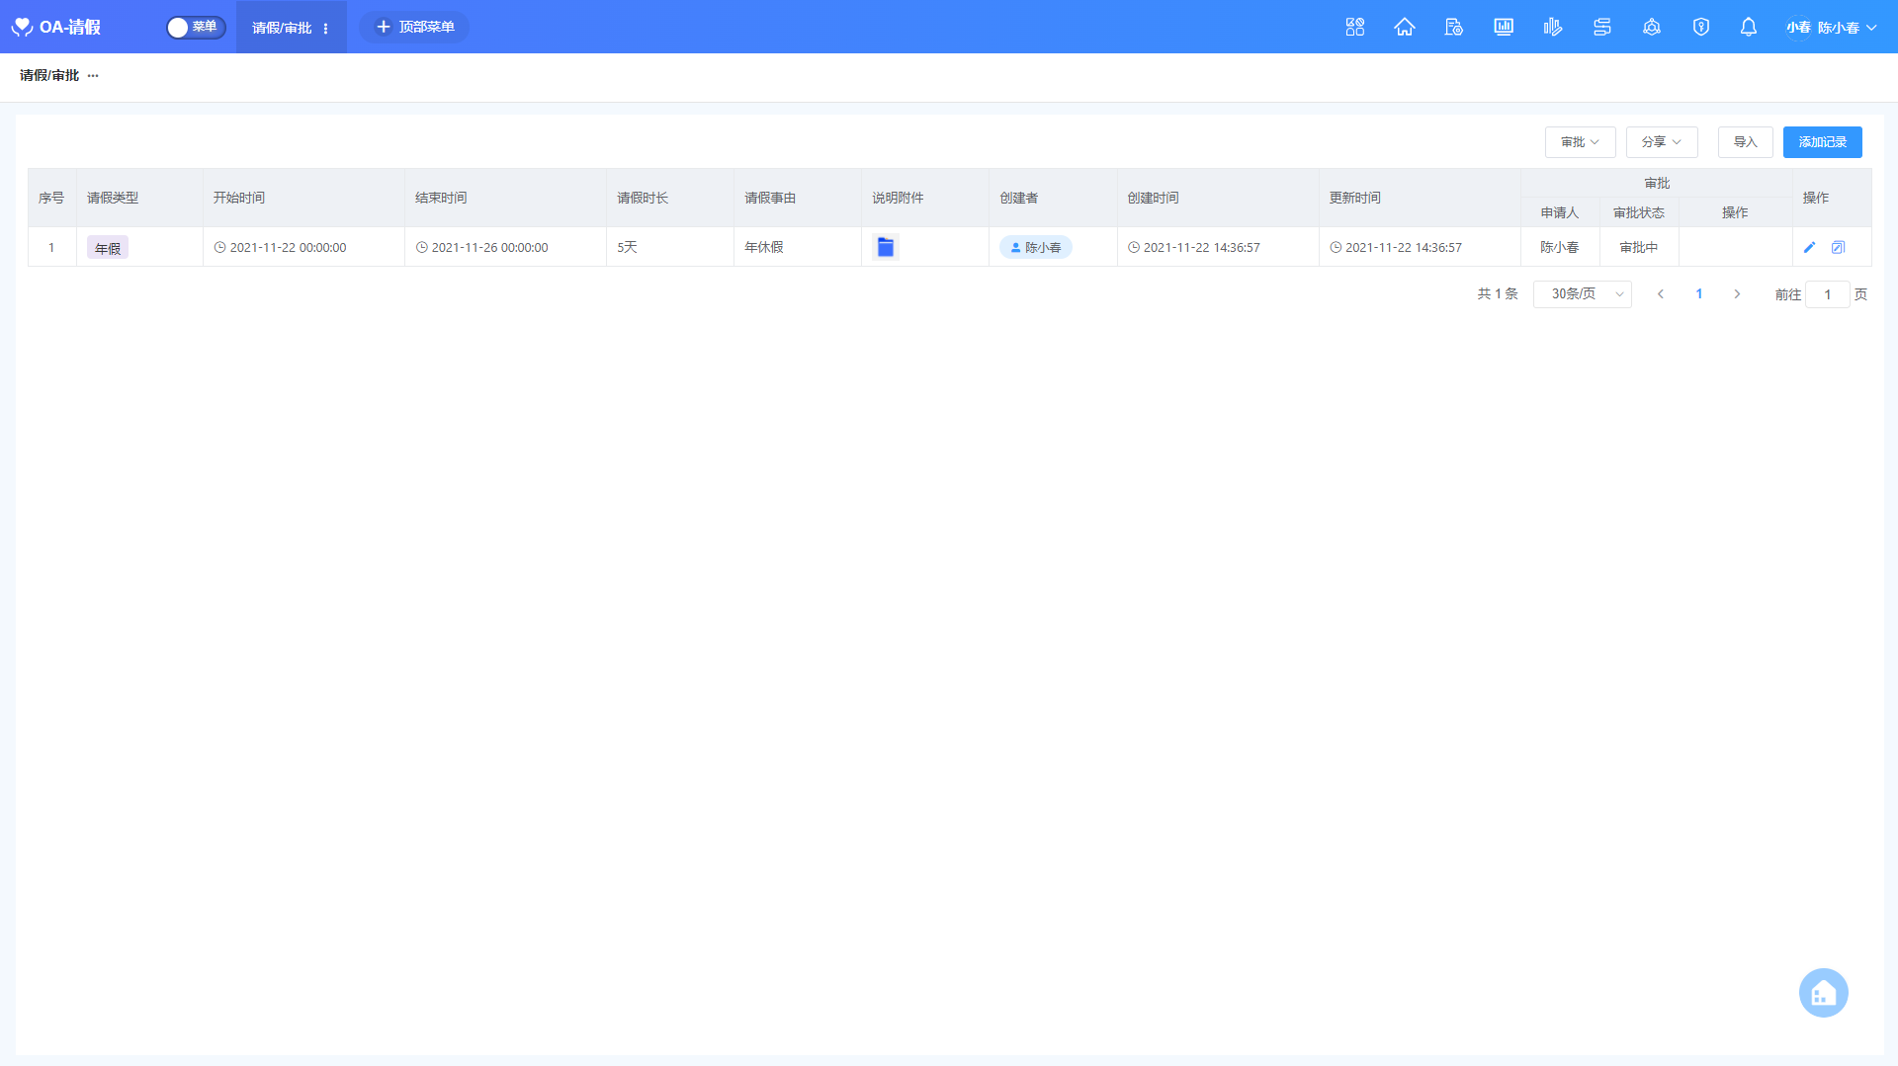Click the 序号 column header
1898x1066 pixels.
(51, 198)
